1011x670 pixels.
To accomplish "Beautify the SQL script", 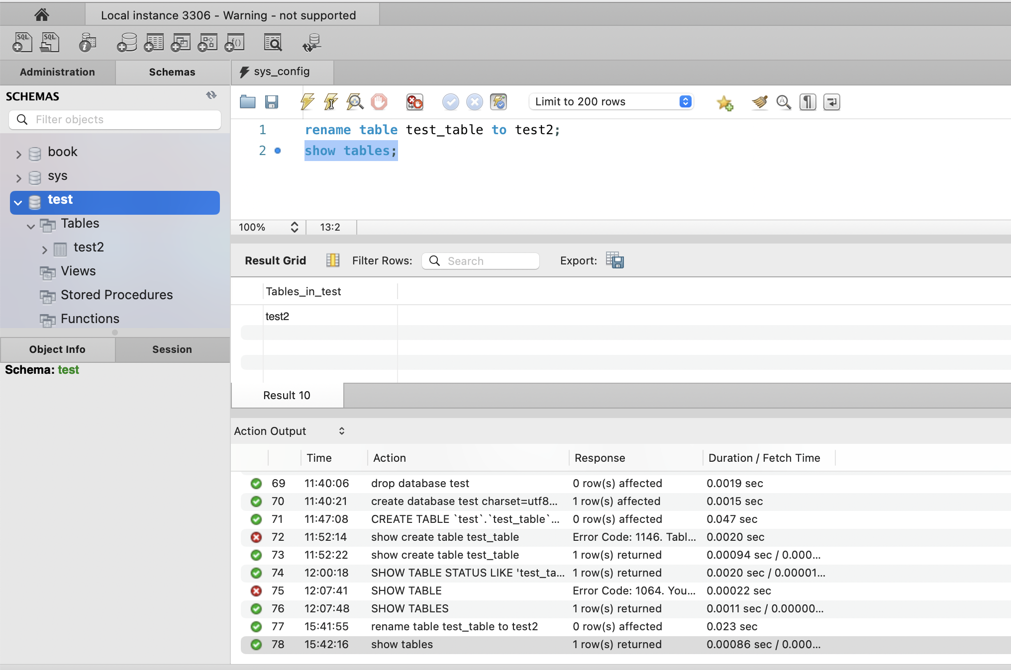I will tap(758, 102).
